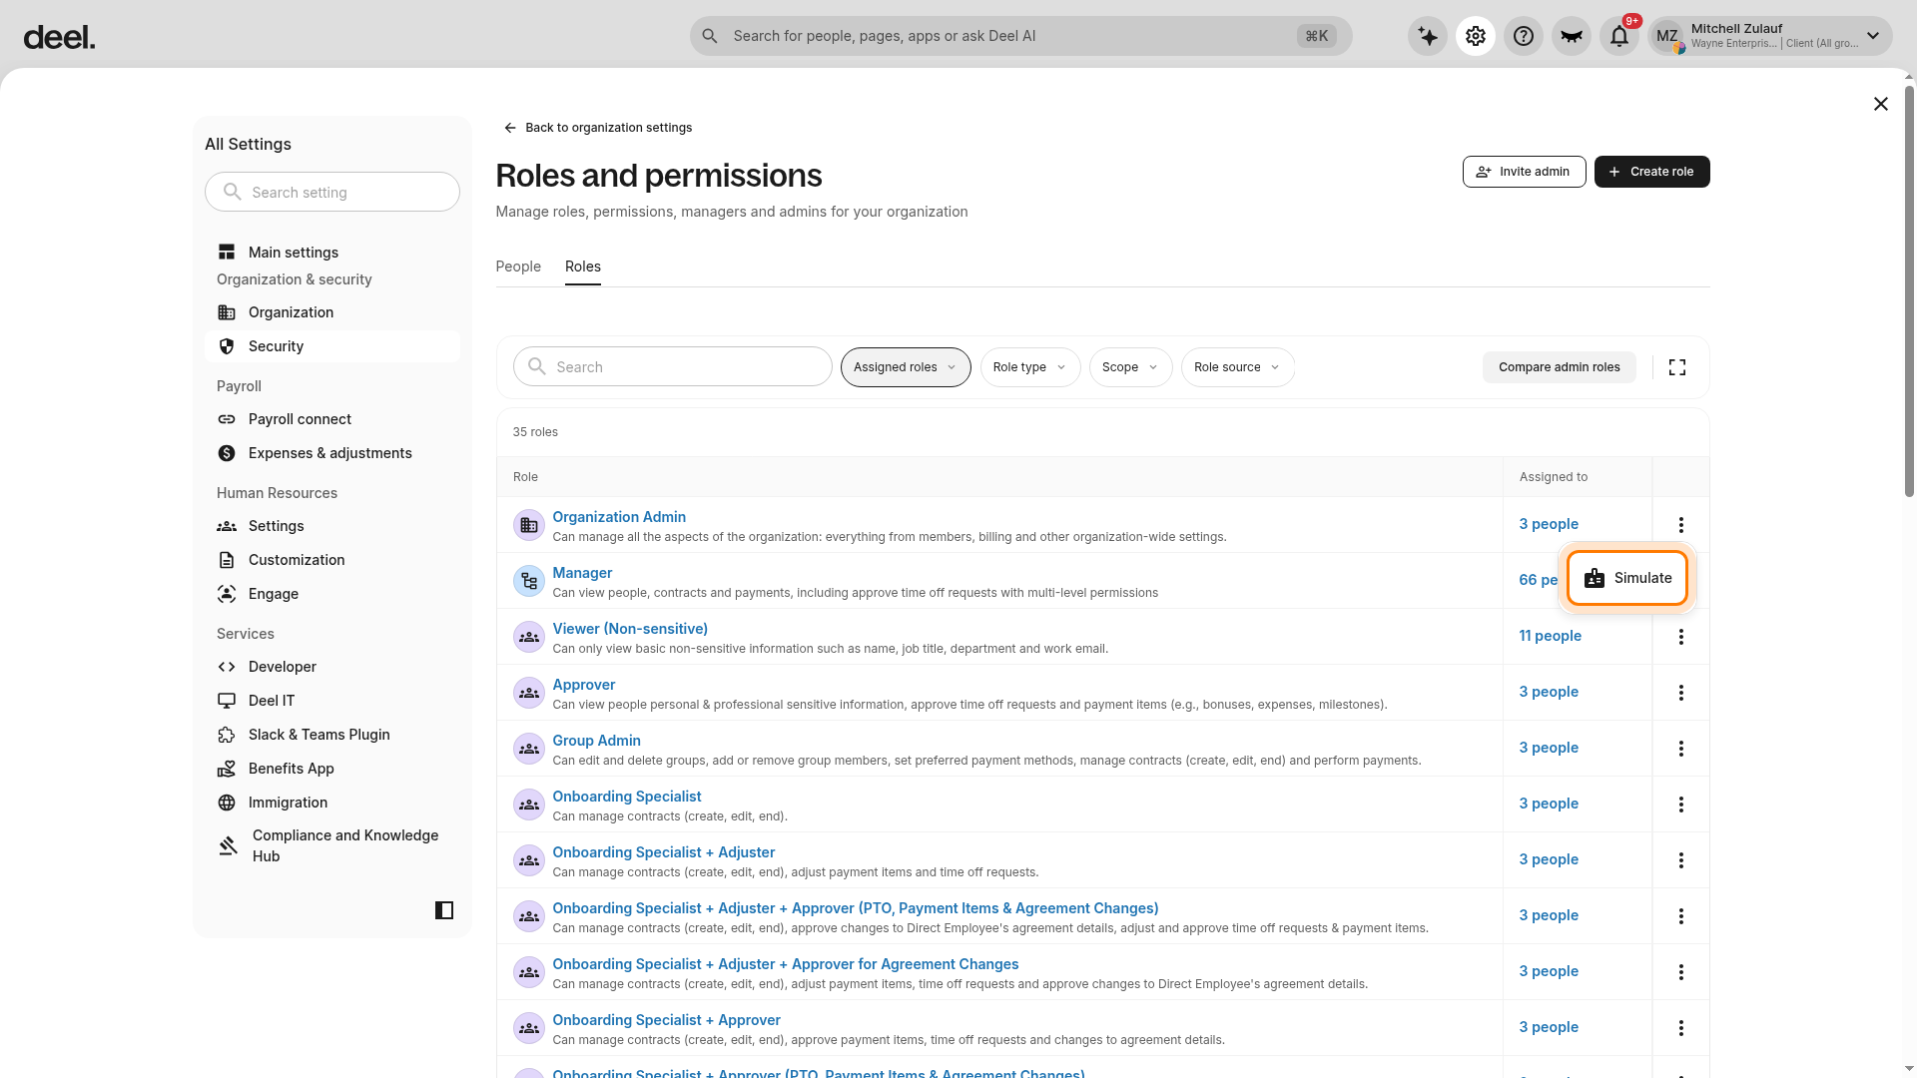Open row menu for Onboarding Specialist

(1681, 805)
